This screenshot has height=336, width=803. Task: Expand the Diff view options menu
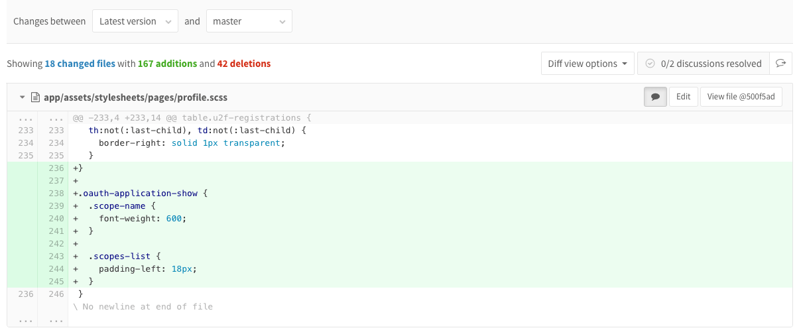(587, 64)
